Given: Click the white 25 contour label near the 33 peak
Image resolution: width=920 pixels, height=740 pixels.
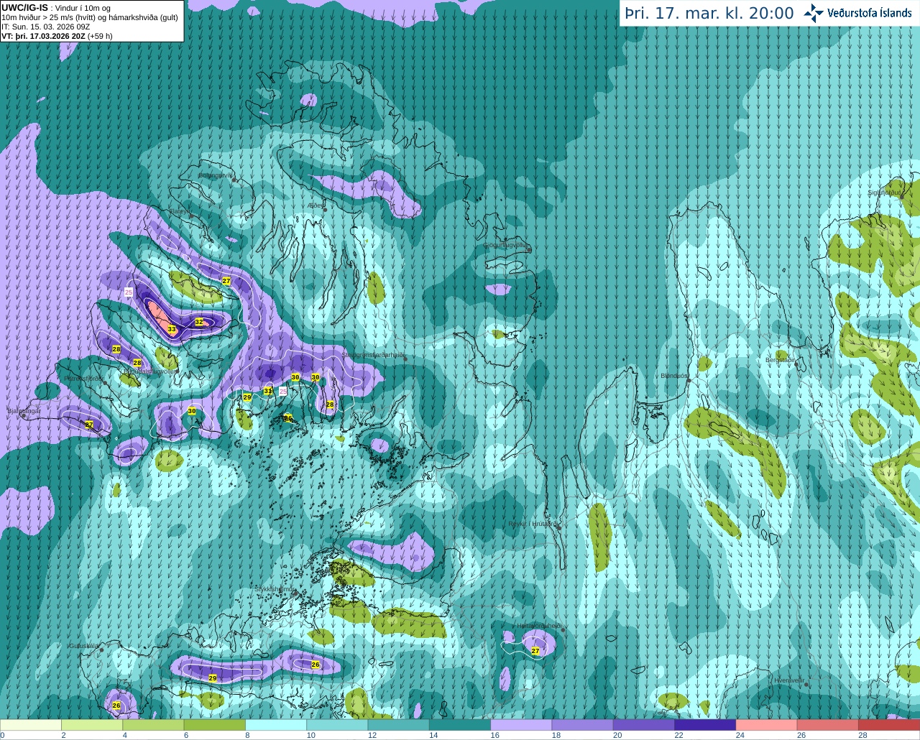Looking at the screenshot, I should click(129, 292).
